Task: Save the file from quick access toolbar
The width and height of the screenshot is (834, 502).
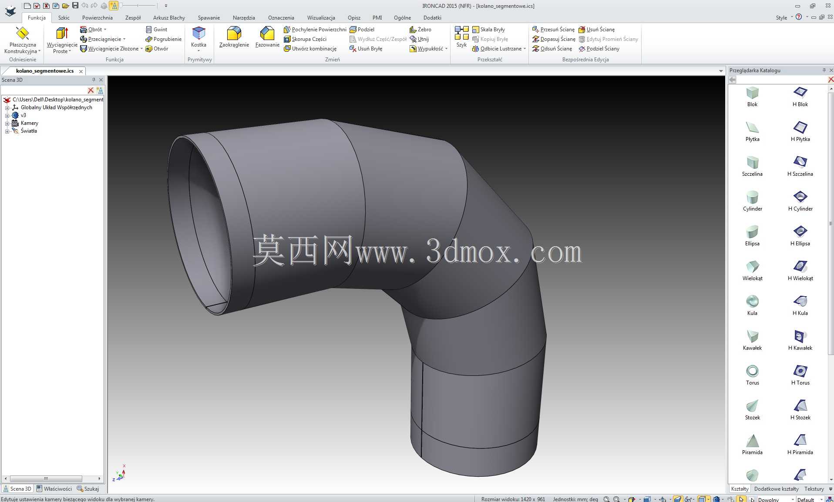Action: click(x=75, y=6)
